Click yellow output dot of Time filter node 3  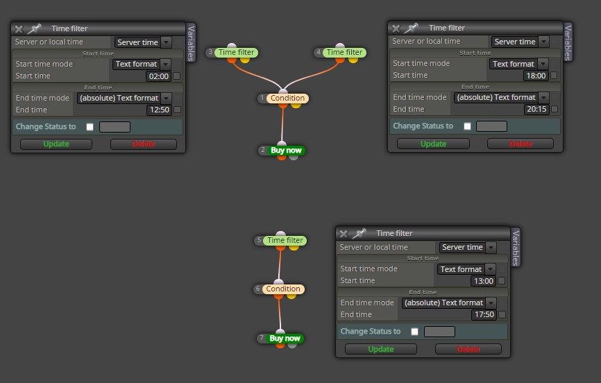(x=245, y=60)
